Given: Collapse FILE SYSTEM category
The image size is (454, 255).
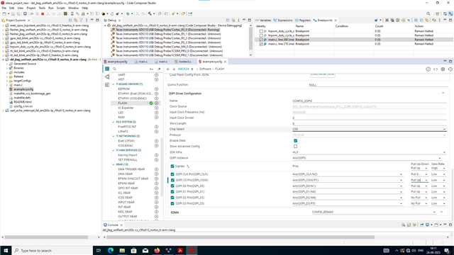Looking at the screenshot, I should 113,122.
